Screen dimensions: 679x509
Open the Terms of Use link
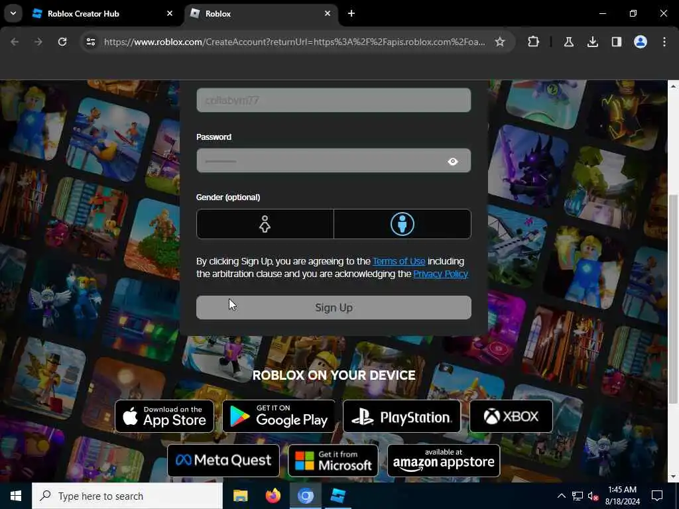[399, 261]
